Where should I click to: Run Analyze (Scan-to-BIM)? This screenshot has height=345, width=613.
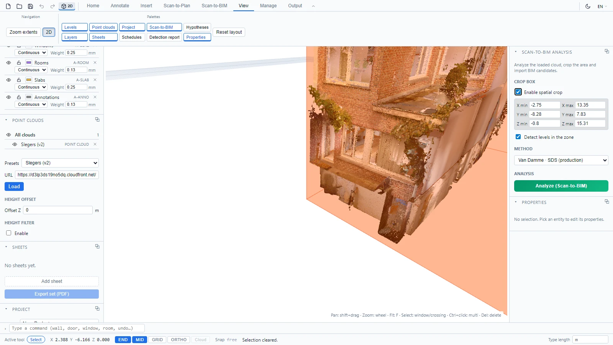[x=561, y=186]
